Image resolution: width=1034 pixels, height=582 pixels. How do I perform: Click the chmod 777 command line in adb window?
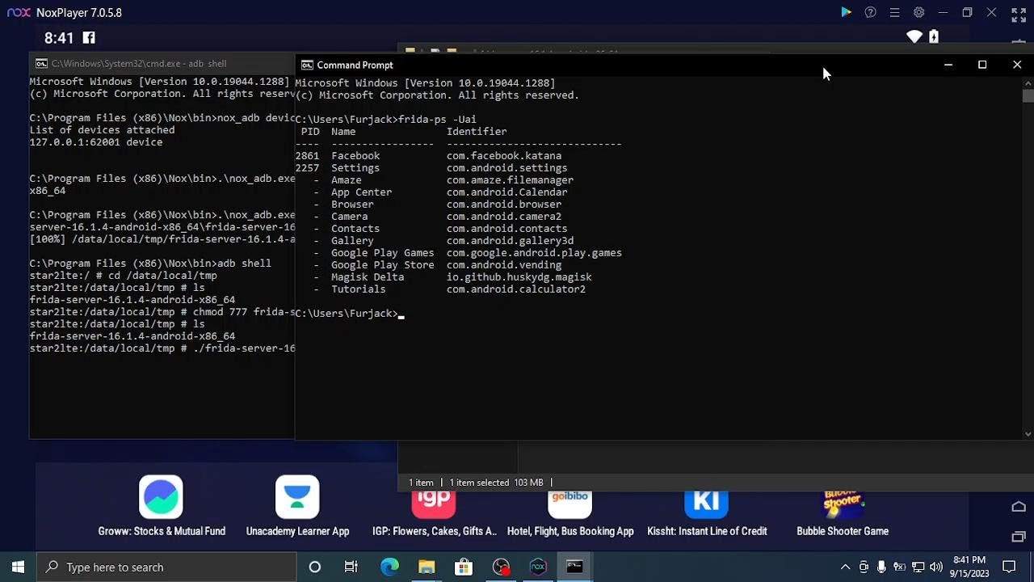(x=162, y=312)
